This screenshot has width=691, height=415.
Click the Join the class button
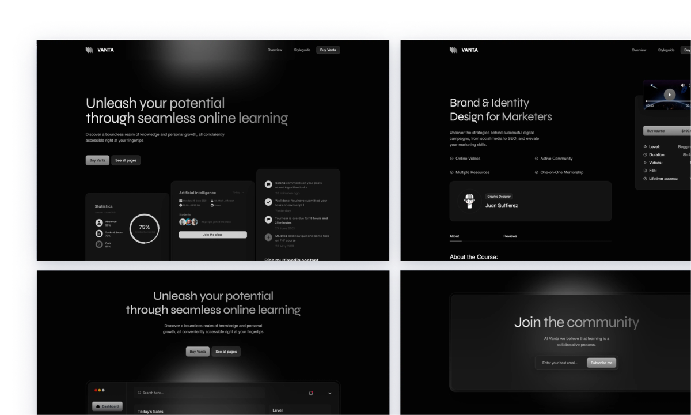point(212,235)
